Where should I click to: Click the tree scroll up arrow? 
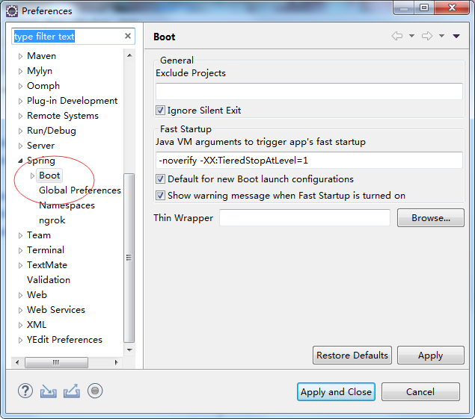129,55
